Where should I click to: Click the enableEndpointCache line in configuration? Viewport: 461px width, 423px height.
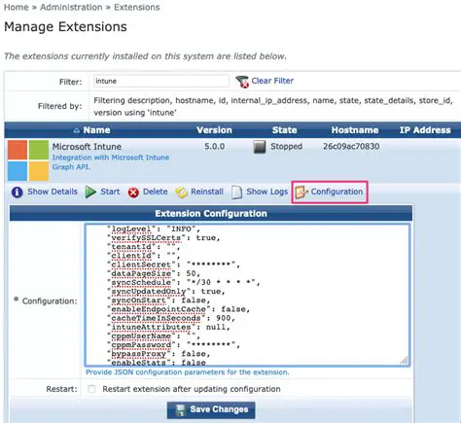click(179, 309)
